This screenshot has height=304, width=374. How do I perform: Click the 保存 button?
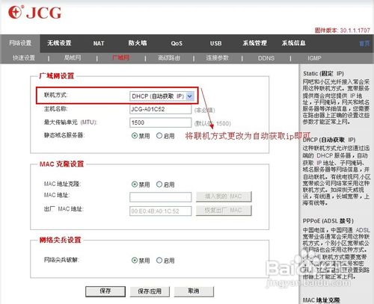pyautogui.click(x=105, y=291)
